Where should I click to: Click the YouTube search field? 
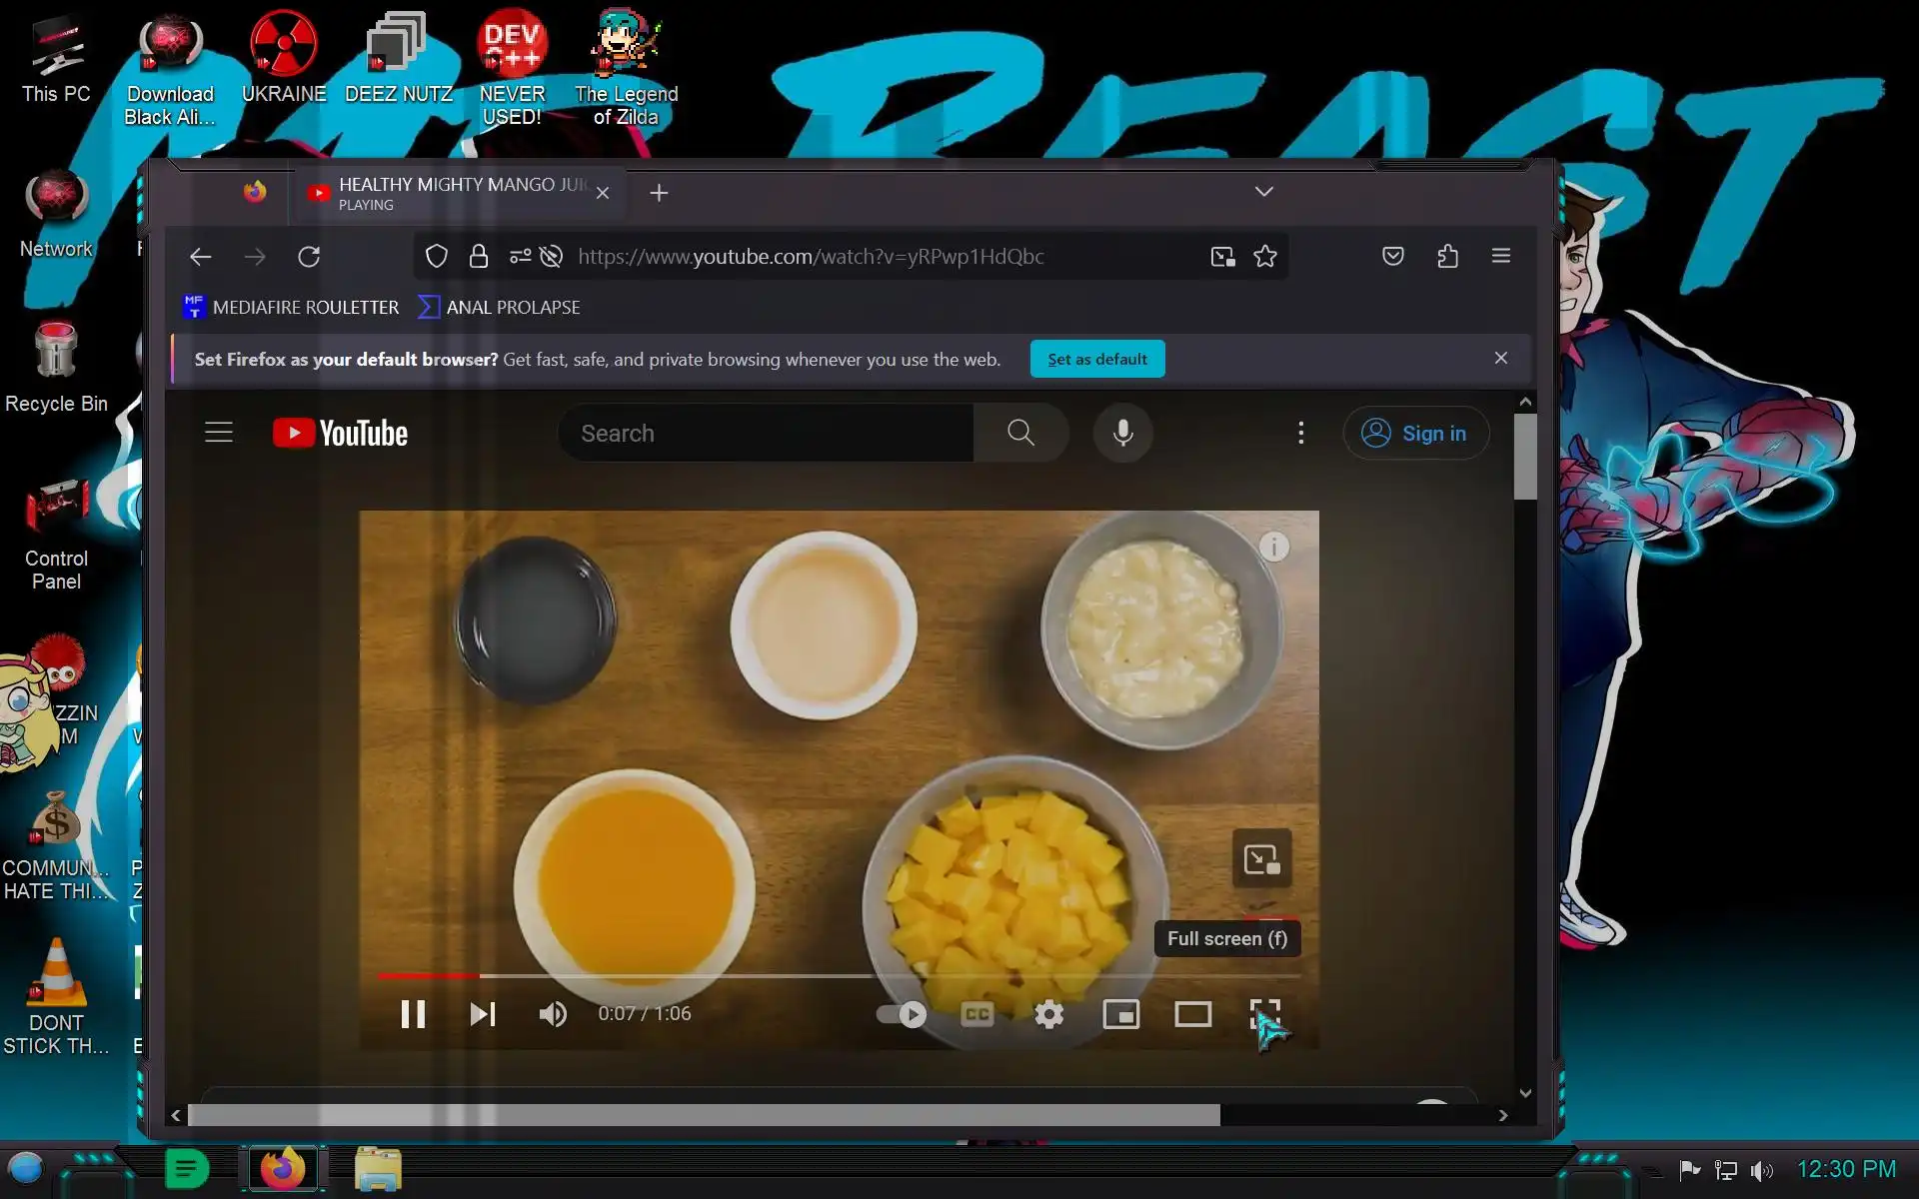pos(765,433)
